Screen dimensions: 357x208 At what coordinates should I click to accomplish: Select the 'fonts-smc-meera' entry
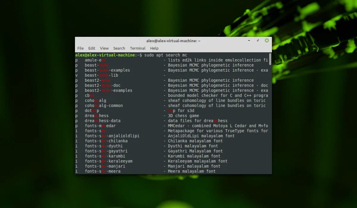pos(103,171)
